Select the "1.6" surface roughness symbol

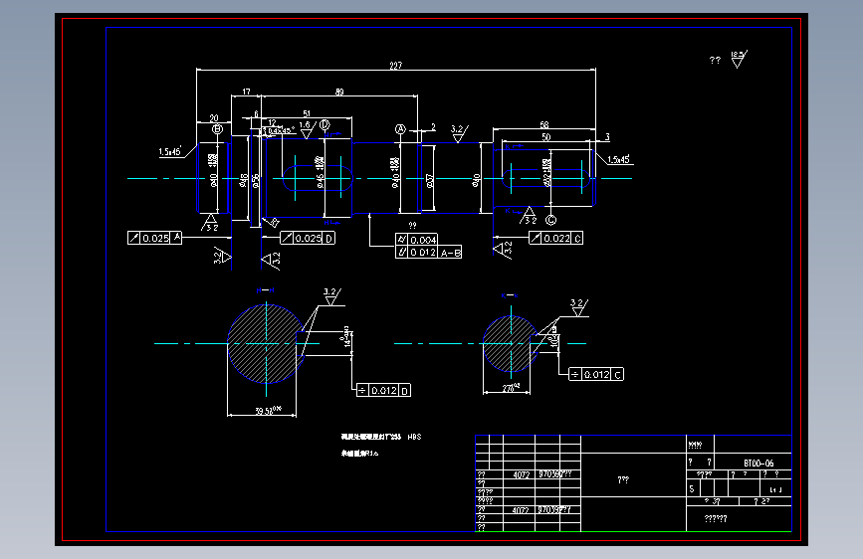[x=308, y=130]
